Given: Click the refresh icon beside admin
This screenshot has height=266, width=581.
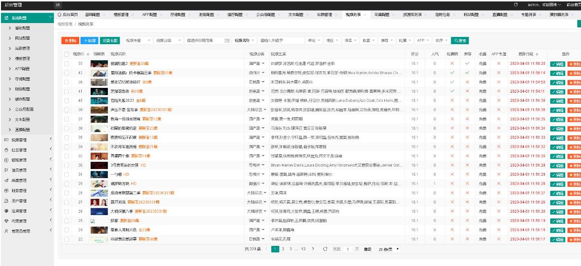Looking at the screenshot, I should tap(516, 5).
